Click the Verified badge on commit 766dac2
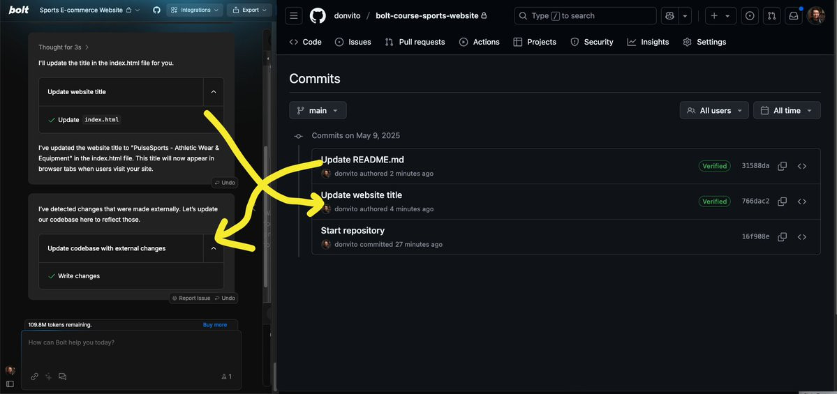 click(714, 202)
